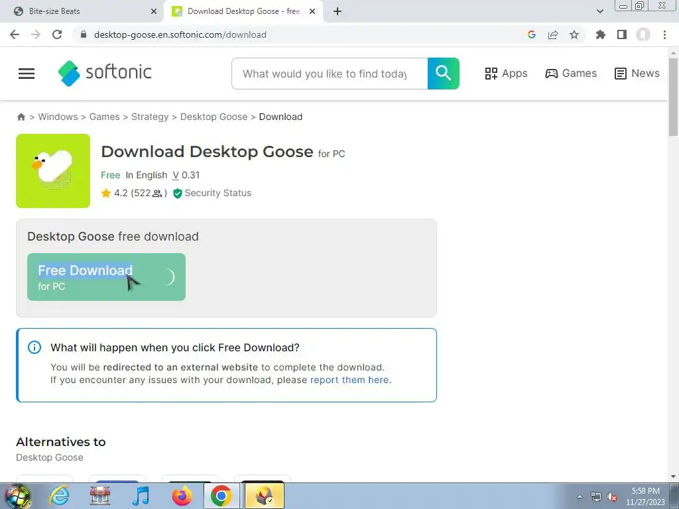This screenshot has height=509, width=679.
Task: Go to Games in the breadcrumb
Action: pos(104,117)
